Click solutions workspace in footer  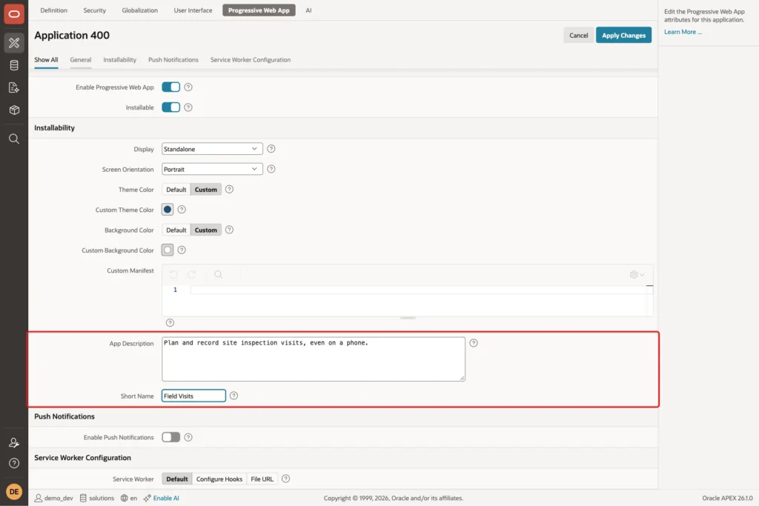pyautogui.click(x=97, y=498)
